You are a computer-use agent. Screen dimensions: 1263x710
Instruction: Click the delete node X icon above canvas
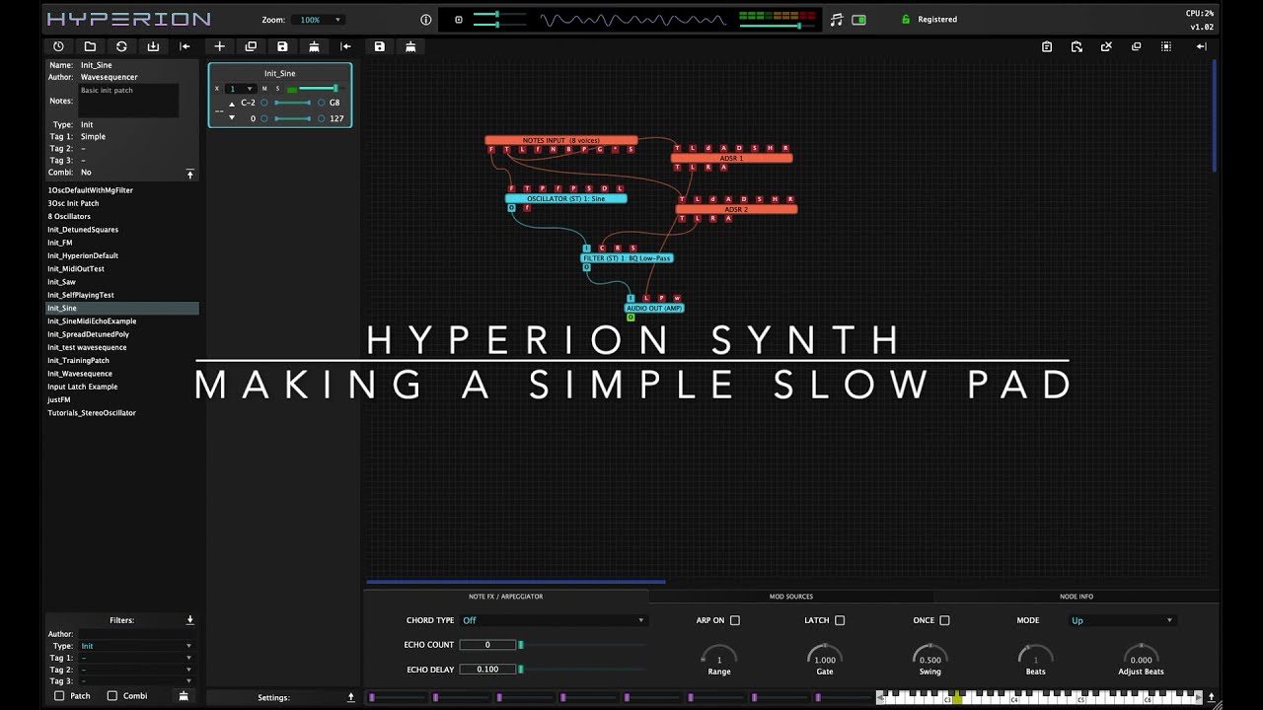[x=1106, y=46]
